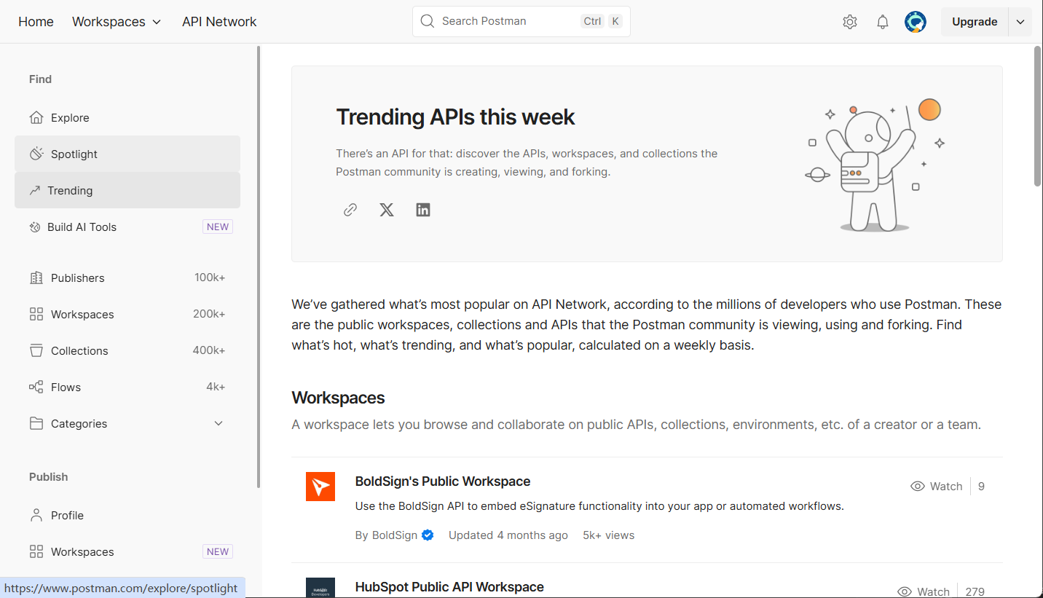Open Publishers 100k+ in sidebar
1043x598 pixels.
(127, 278)
